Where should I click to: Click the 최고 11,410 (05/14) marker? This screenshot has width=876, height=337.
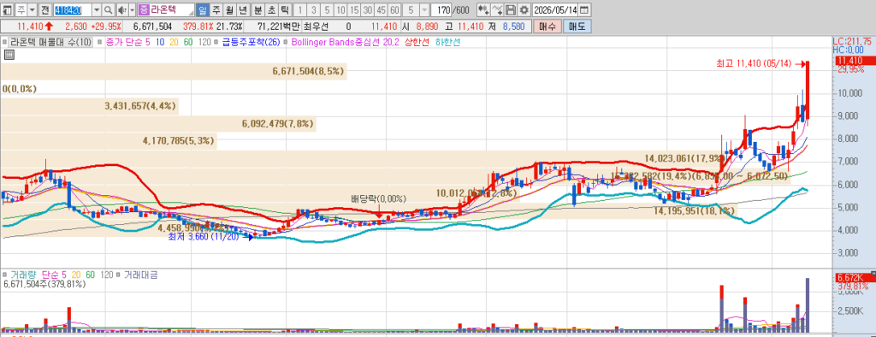[x=760, y=63]
